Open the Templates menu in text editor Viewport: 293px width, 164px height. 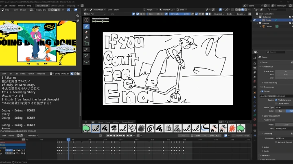(x=41, y=74)
